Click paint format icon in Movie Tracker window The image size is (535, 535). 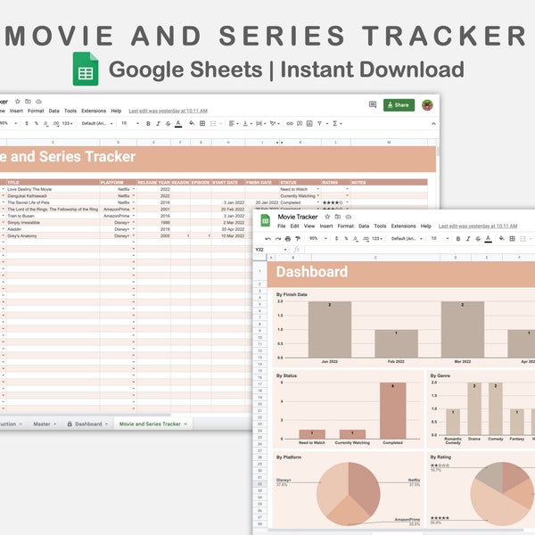(x=298, y=238)
